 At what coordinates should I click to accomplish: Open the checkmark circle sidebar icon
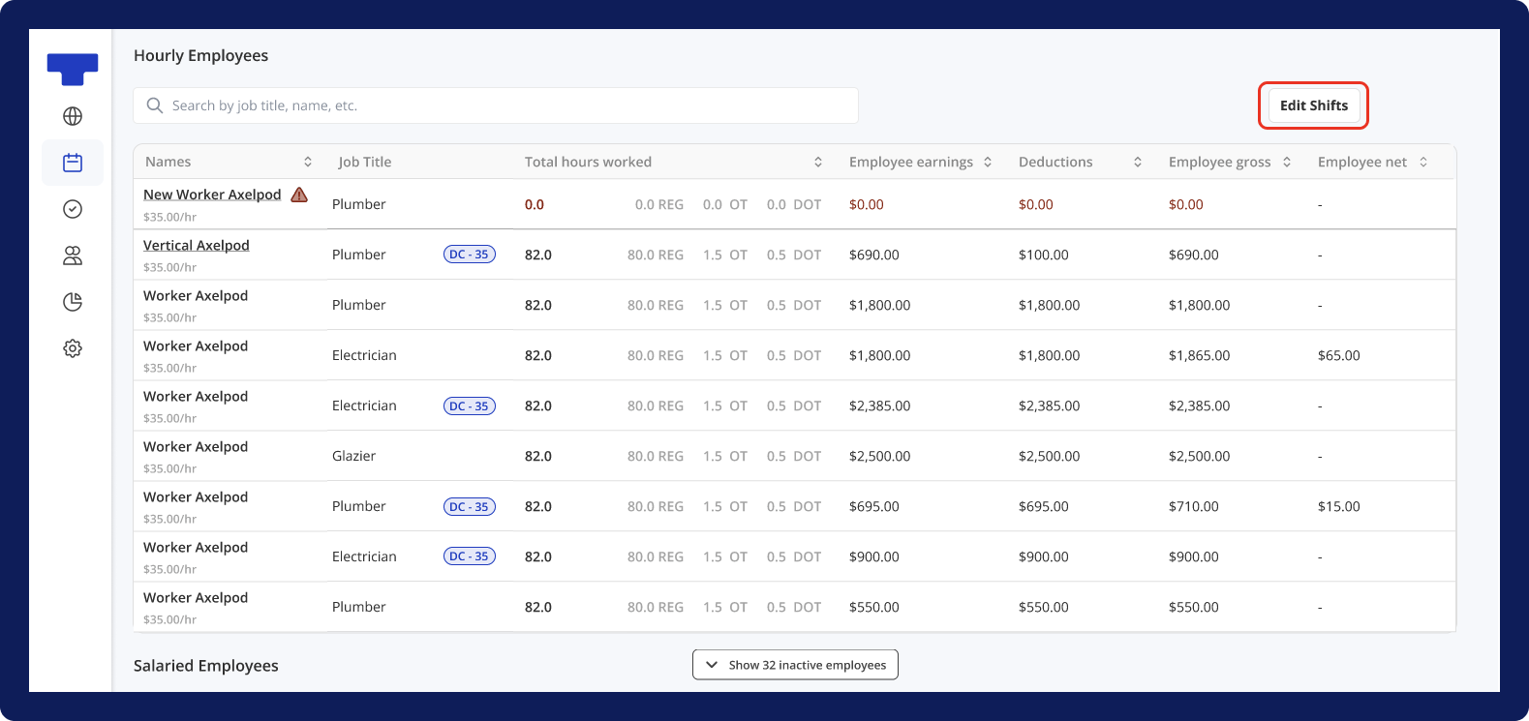click(73, 209)
